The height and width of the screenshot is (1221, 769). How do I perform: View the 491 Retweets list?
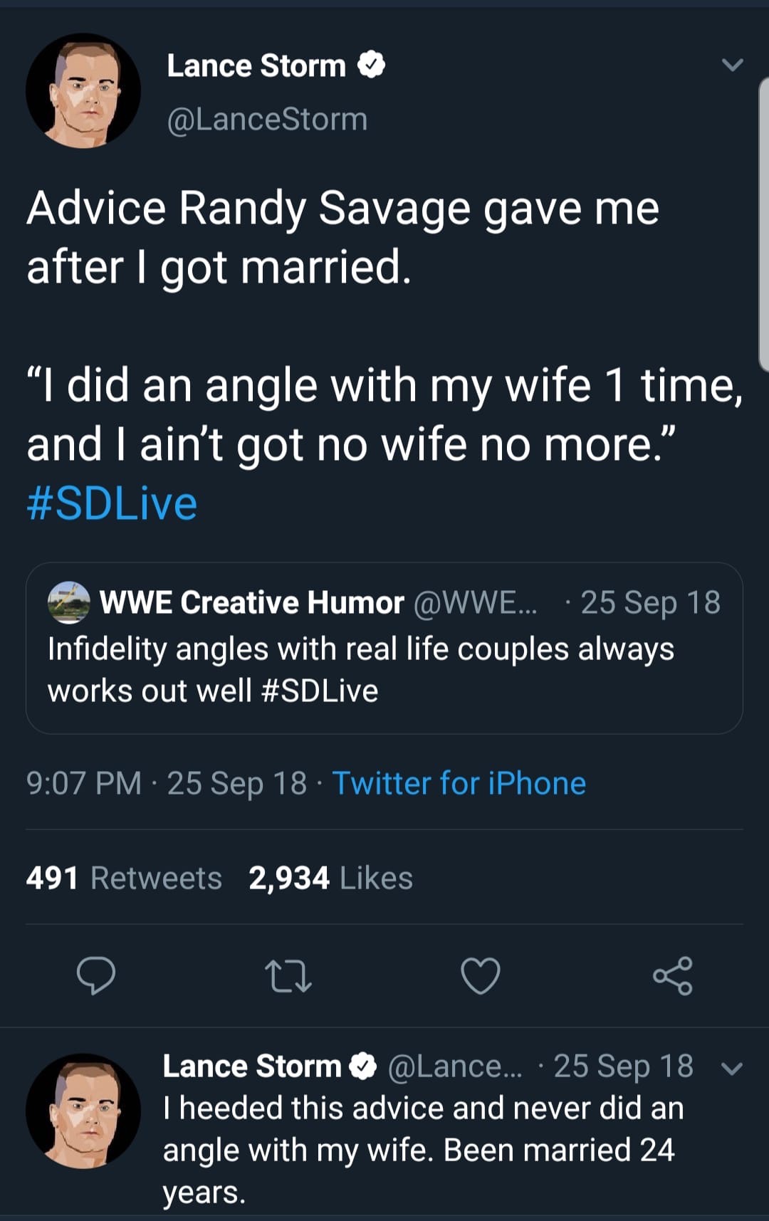pos(124,878)
